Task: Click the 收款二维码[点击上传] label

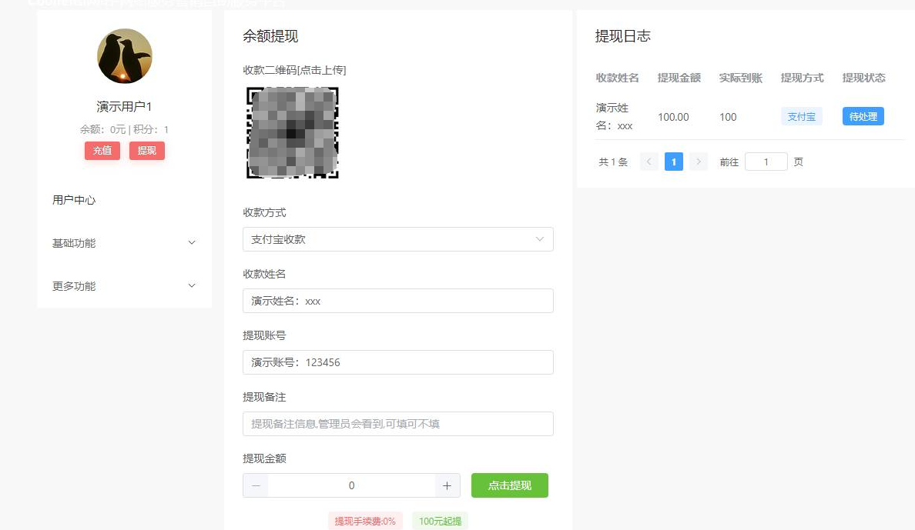Action: pos(295,70)
